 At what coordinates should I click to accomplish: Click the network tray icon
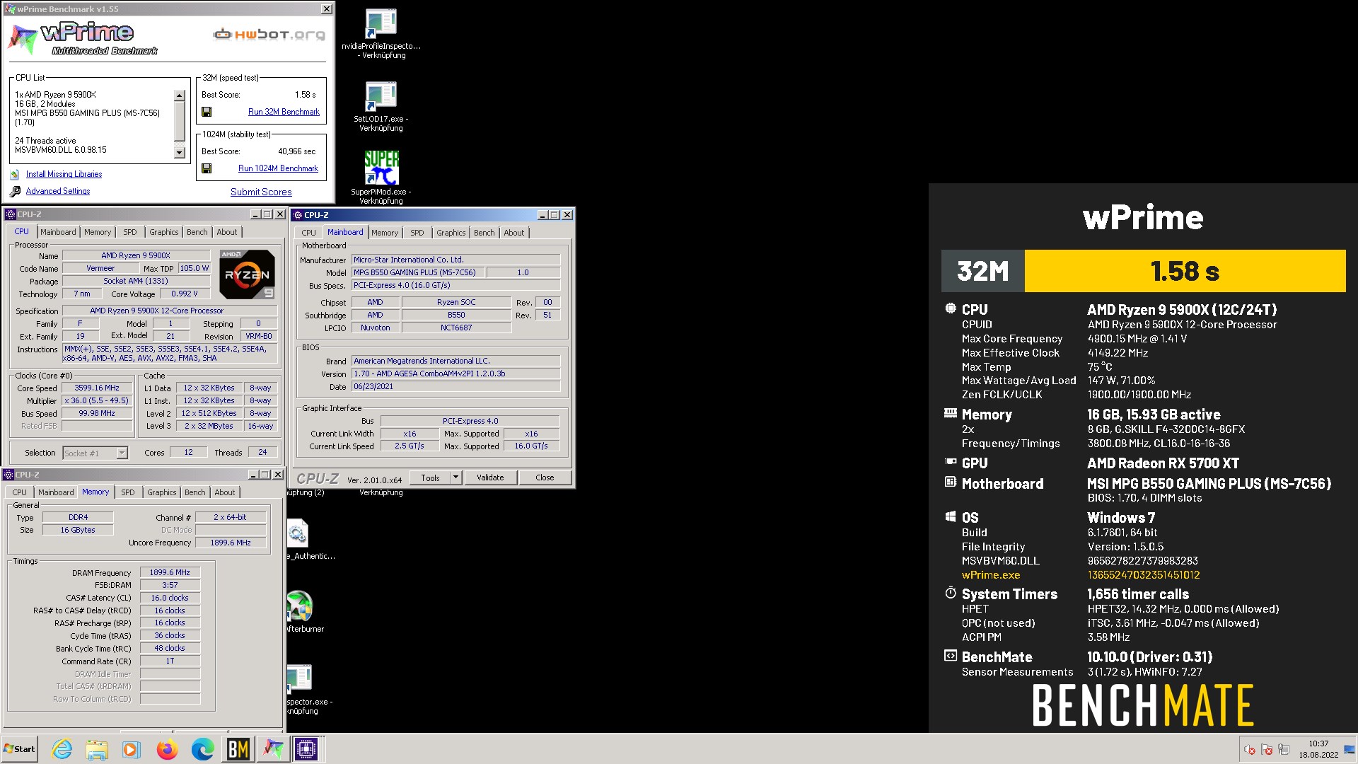click(1284, 750)
